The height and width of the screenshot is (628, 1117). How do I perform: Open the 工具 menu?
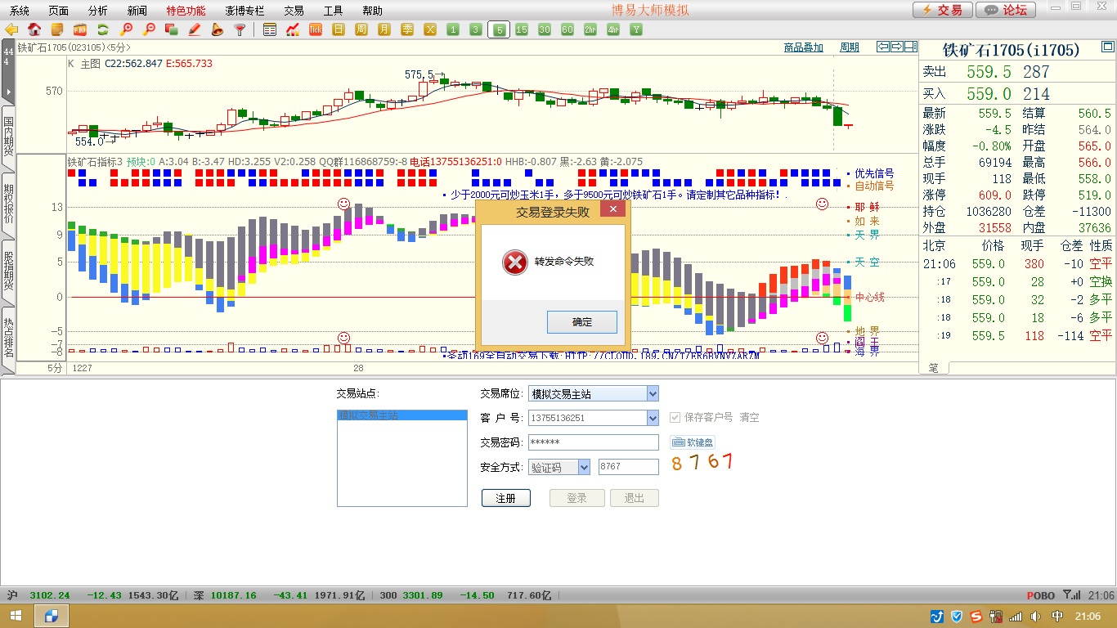coord(333,11)
